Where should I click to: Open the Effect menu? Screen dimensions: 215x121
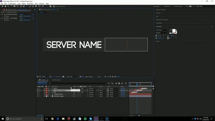click(x=24, y=4)
